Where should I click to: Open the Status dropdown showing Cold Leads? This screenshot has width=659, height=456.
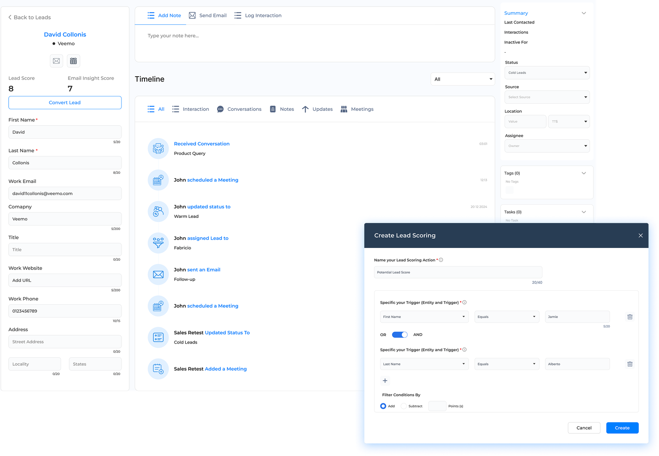point(547,72)
